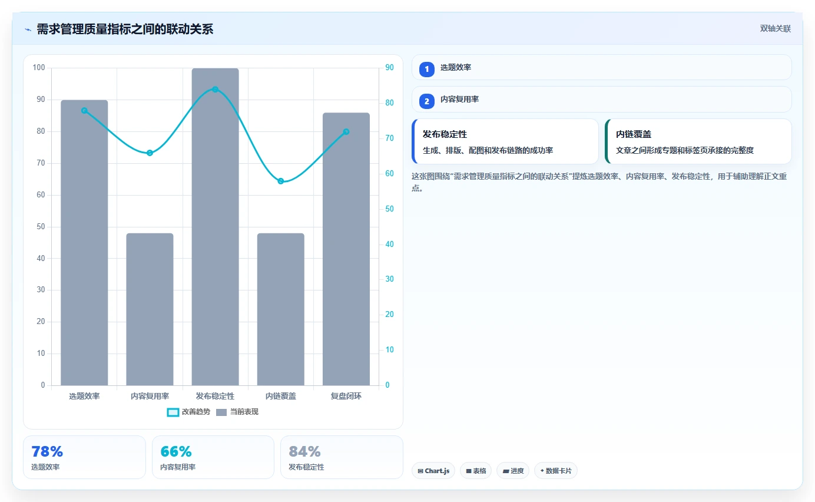The height and width of the screenshot is (502, 815).
Task: Click the summary paragraph starting 这张图围绕
Action: pos(599,182)
